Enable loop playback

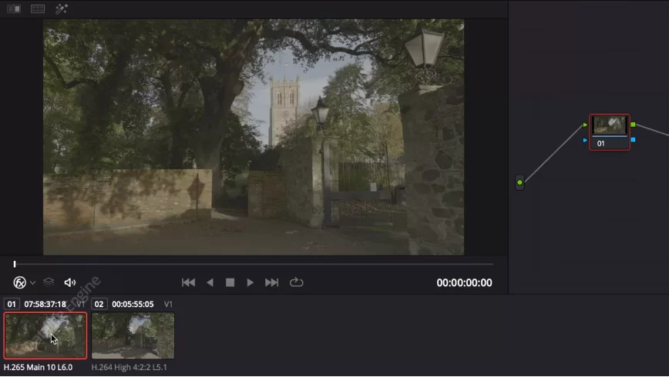(x=297, y=282)
